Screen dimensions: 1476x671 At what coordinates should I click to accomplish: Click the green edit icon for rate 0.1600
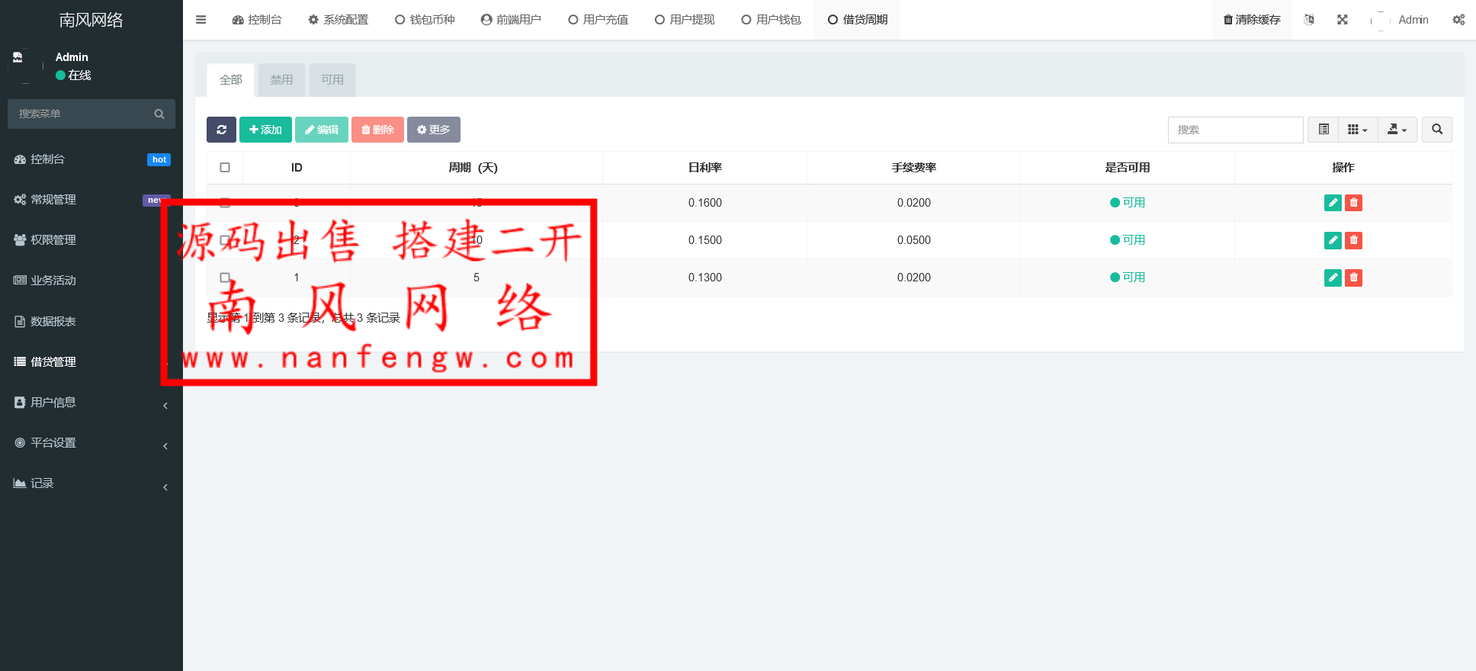(1333, 203)
